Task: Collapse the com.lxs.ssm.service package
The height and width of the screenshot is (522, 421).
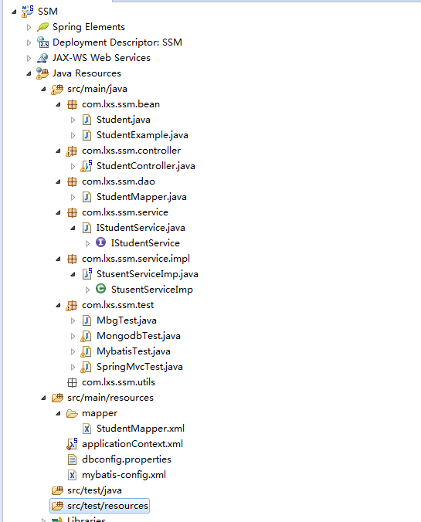Action: 58,212
